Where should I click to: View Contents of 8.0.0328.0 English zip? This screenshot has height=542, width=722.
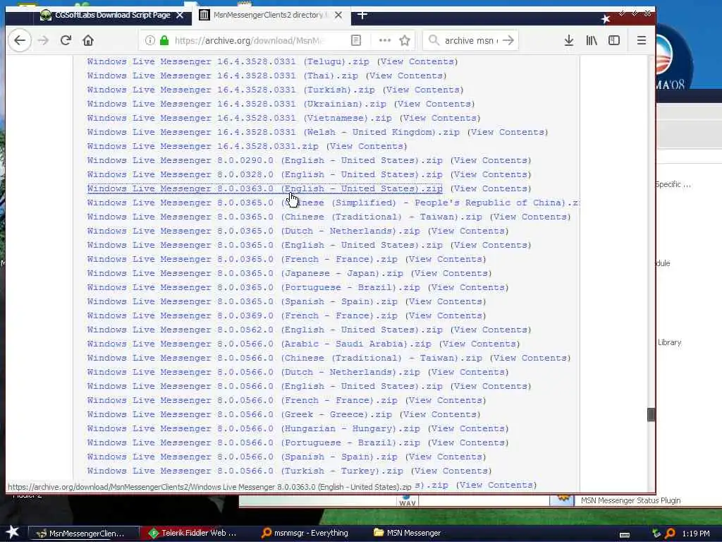[491, 174]
